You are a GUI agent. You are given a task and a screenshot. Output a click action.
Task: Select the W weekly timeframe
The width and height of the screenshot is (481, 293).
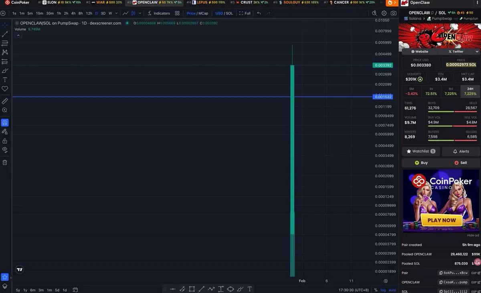point(110,13)
